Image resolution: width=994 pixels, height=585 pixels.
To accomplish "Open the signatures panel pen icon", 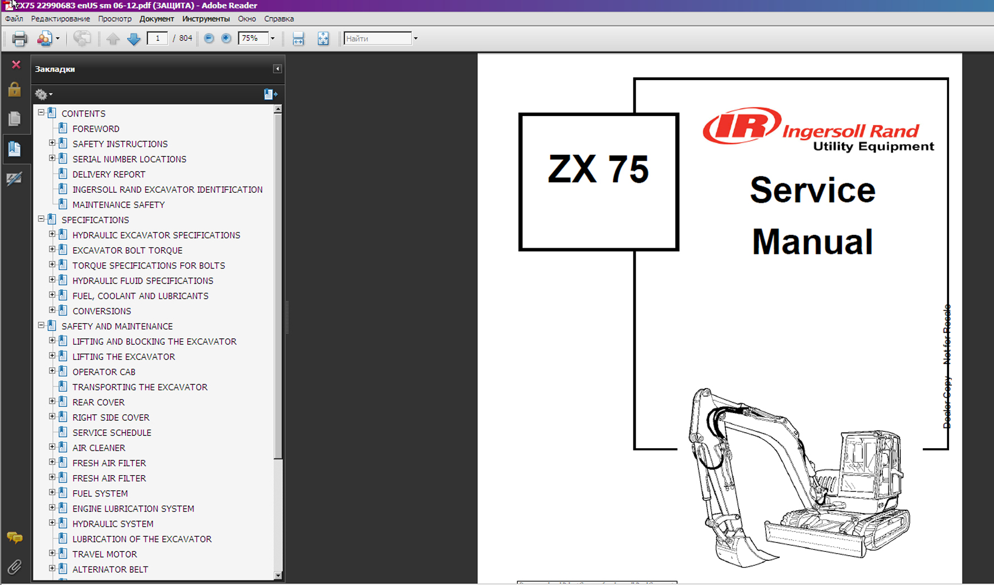I will tap(15, 179).
